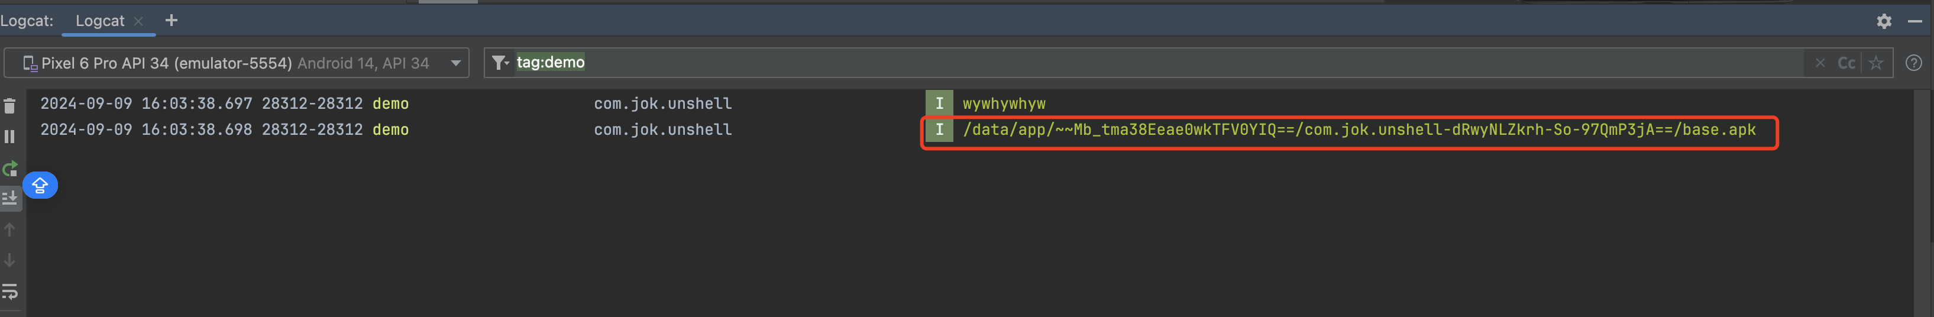1934x317 pixels.
Task: Click the blue floating upload arrow badge
Action: (40, 185)
